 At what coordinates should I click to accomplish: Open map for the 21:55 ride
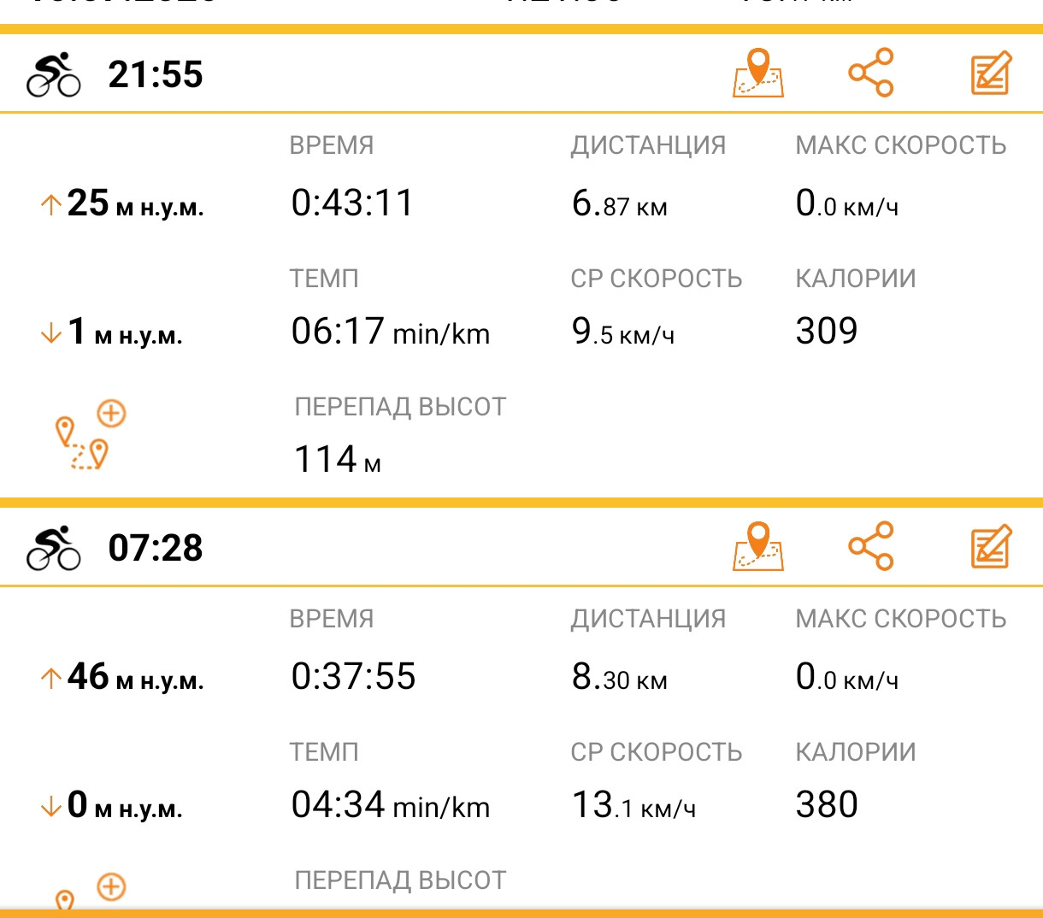(758, 73)
